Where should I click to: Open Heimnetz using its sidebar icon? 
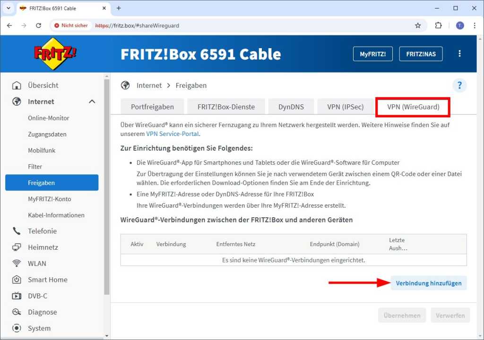(17, 247)
